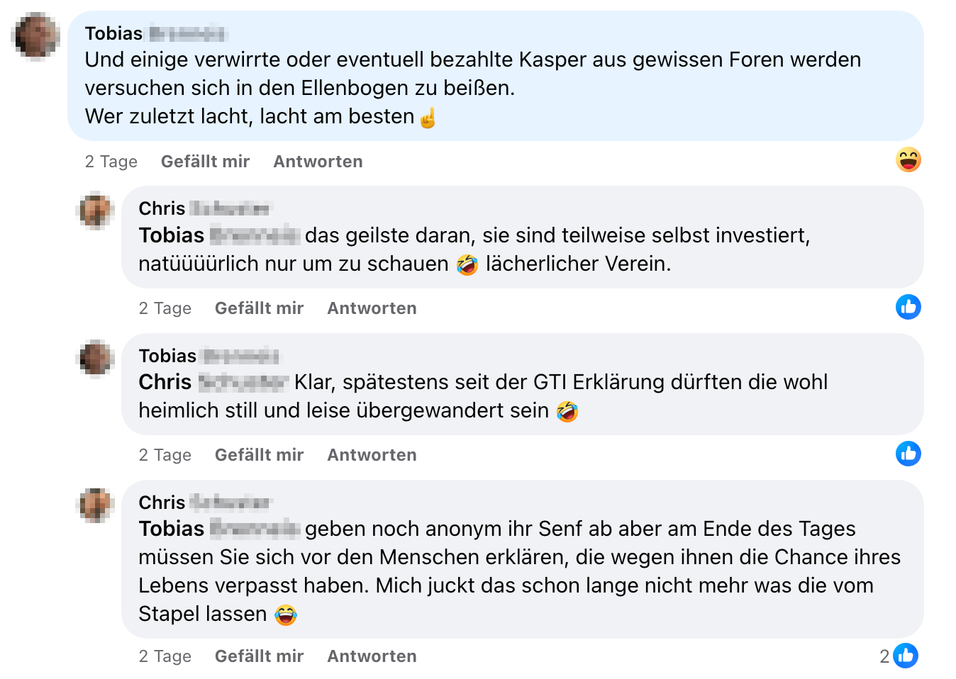Like Chris's 'lächerlicher Verein' reply

(x=259, y=308)
